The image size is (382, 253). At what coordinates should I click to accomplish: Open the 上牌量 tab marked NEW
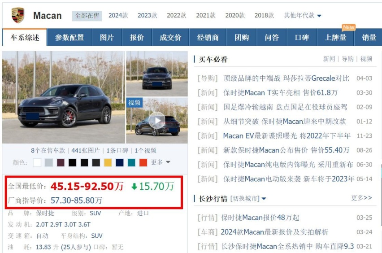[x=335, y=37]
